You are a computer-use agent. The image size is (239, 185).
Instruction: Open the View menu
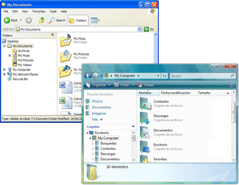[x=25, y=11]
